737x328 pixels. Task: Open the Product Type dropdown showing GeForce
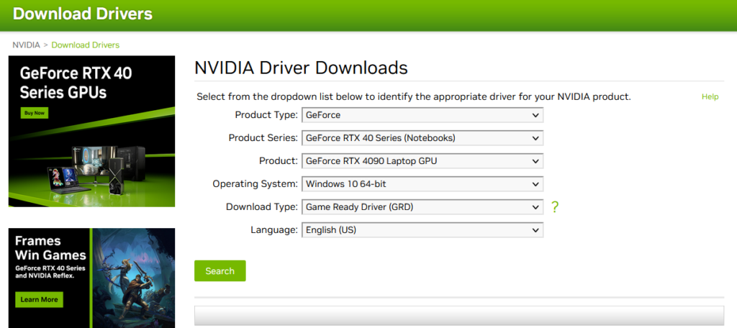click(x=422, y=114)
